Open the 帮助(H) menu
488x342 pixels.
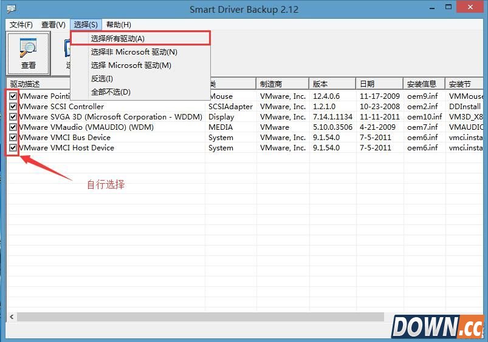coord(119,25)
